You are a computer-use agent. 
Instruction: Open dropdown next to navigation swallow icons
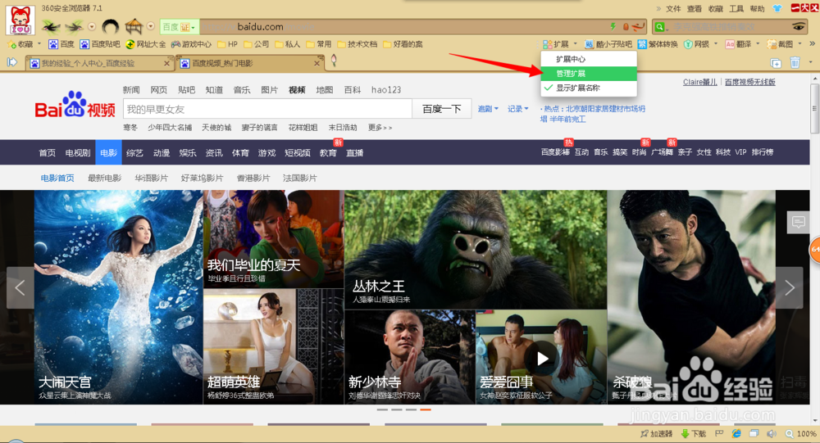click(x=92, y=26)
